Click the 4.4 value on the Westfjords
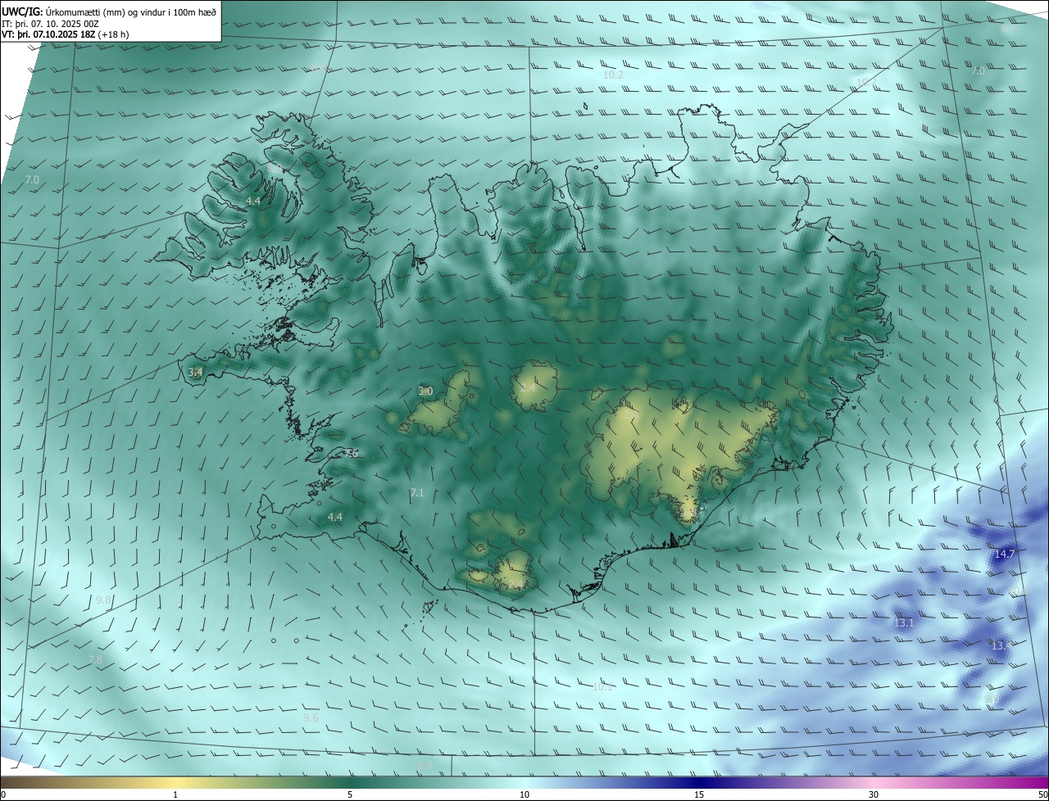This screenshot has width=1049, height=801. coord(253,201)
